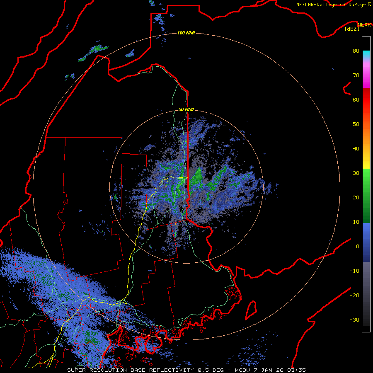The height and width of the screenshot is (373, 373).
Task: Click the red segment of the color bar
Action: tap(366, 100)
